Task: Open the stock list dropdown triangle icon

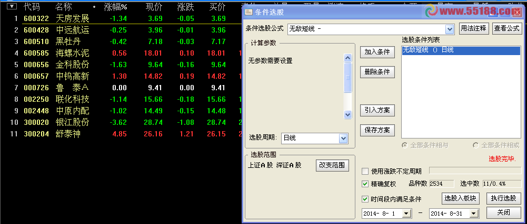Action: (x=13, y=6)
